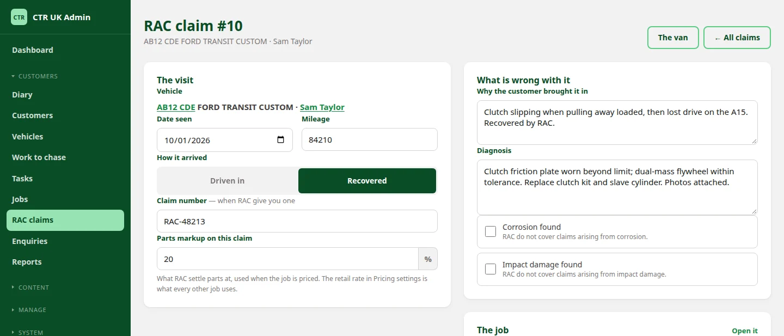Select the Recovered arrival option
Viewport: 784px width, 336px height.
click(x=367, y=181)
